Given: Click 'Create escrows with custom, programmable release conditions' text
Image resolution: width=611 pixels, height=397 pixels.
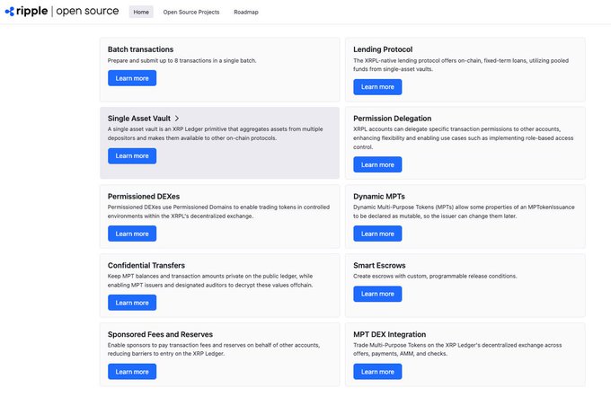Looking at the screenshot, I should click(x=435, y=277).
